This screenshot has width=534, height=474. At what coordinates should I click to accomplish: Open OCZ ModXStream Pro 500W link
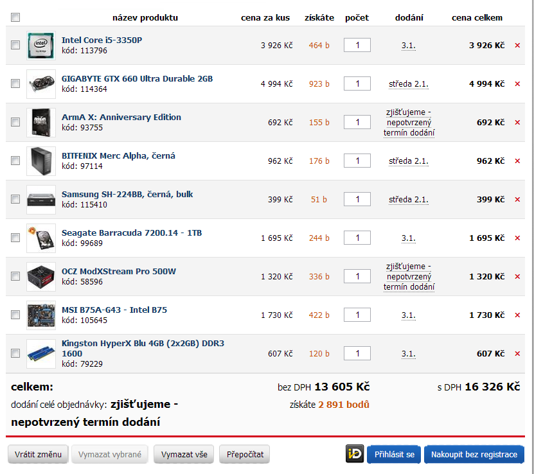pyautogui.click(x=118, y=271)
